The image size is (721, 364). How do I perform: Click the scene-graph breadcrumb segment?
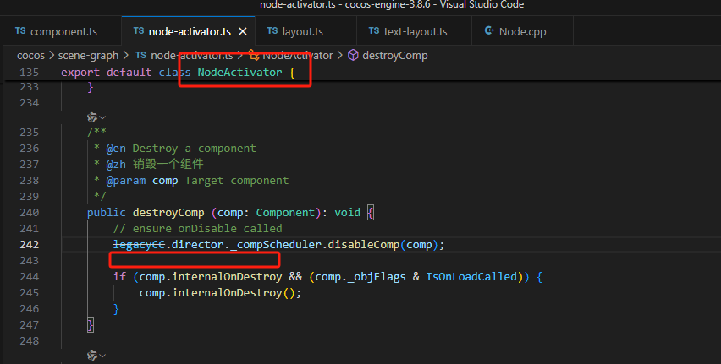(88, 56)
